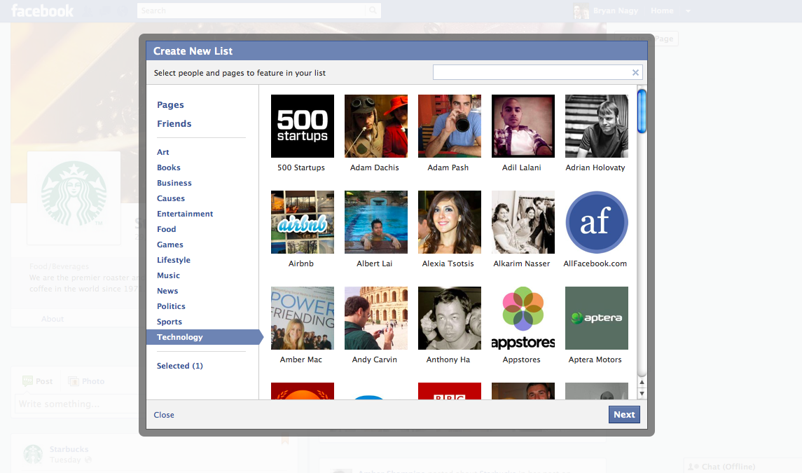Screen dimensions: 802x473
Task: Select the Music category filter
Action: (x=168, y=275)
